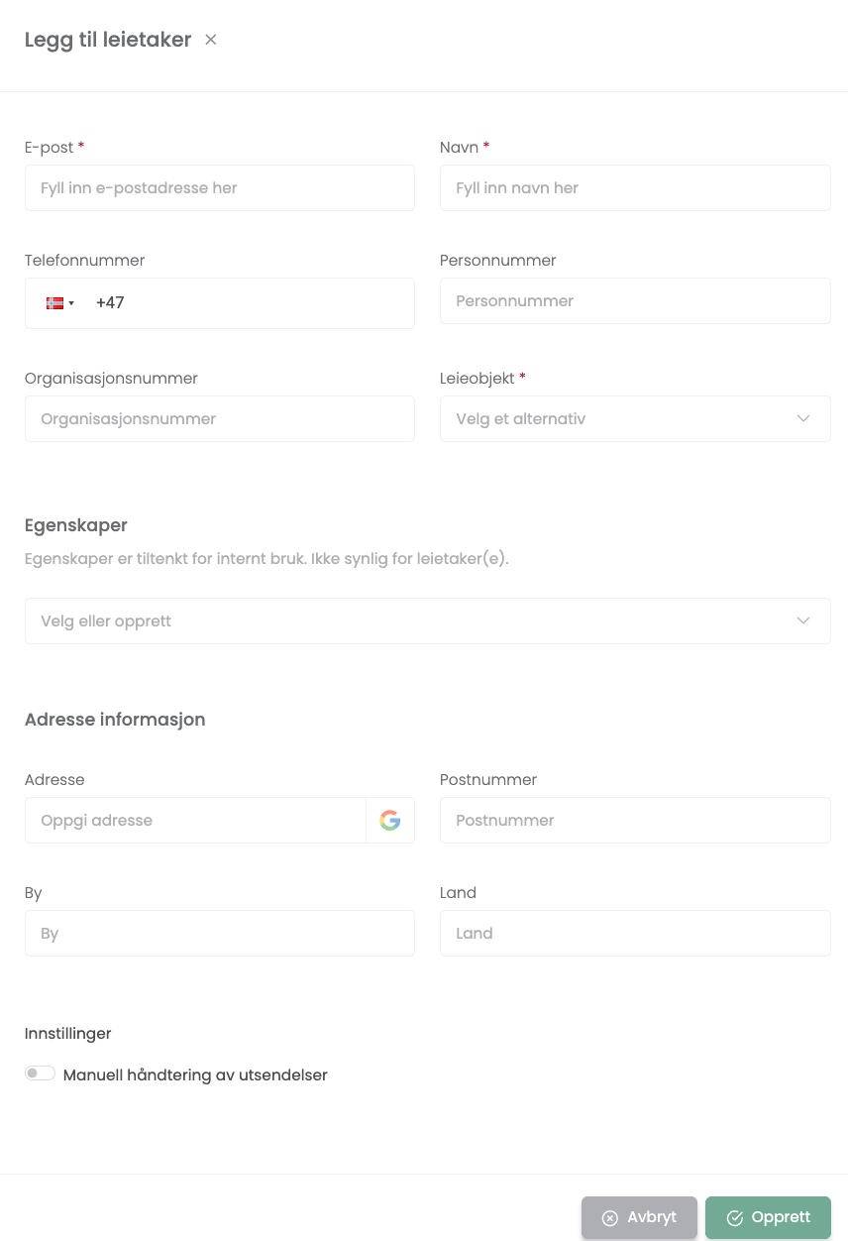Screen dimensions: 848x1241
Task: Click the Leieobjekt chevron arrow icon
Action: pyautogui.click(x=803, y=419)
